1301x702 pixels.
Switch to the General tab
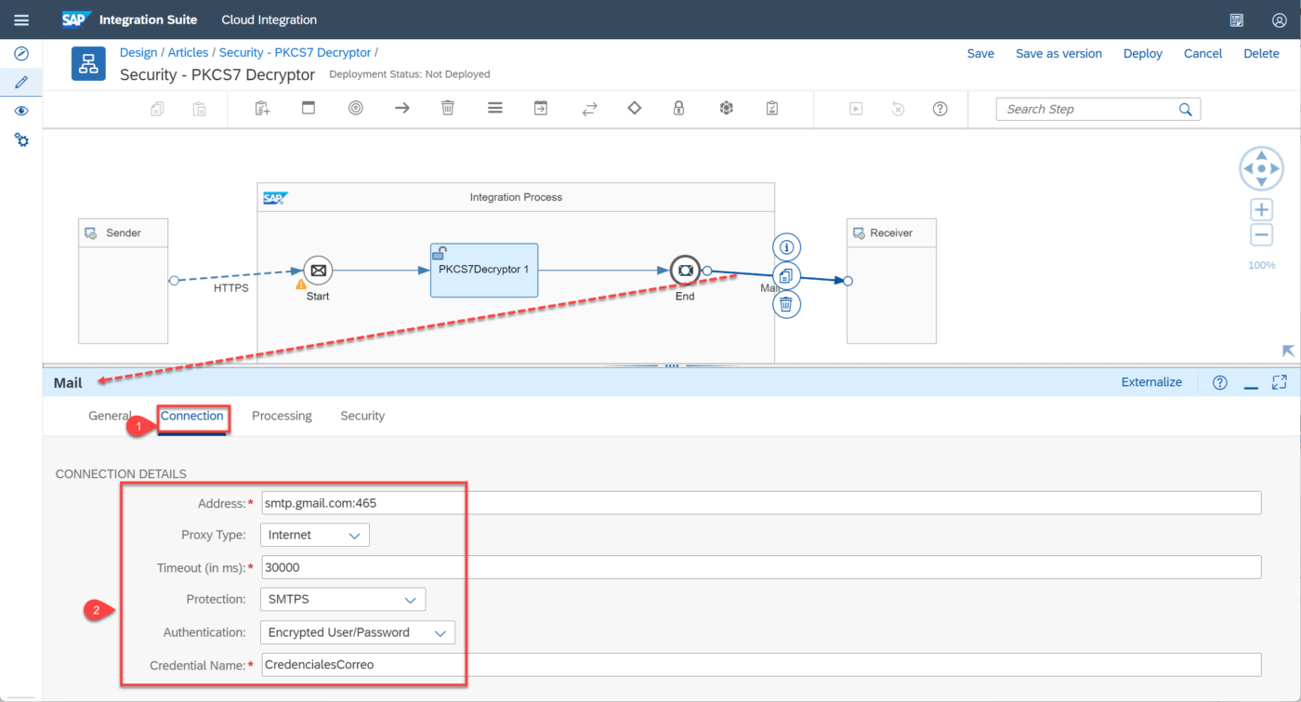pos(110,416)
